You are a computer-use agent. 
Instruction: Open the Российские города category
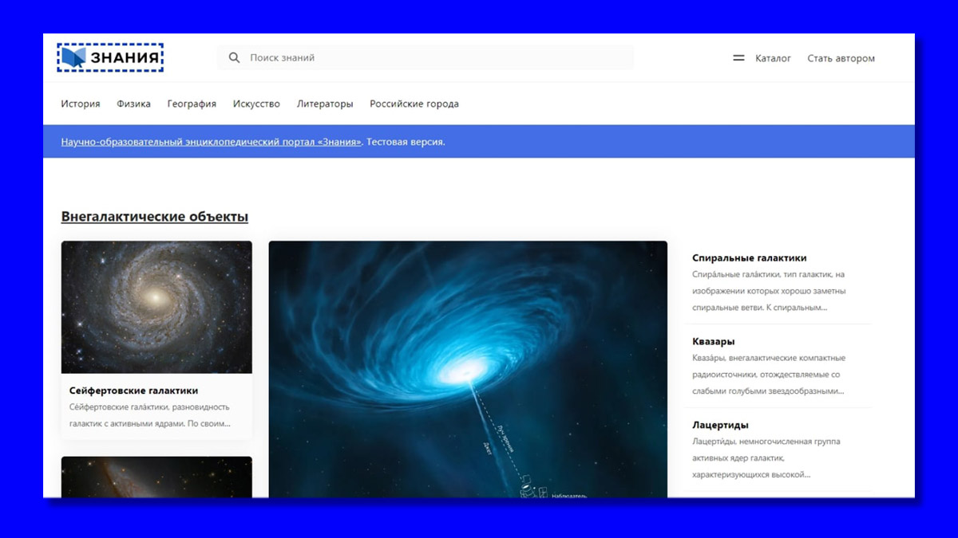point(414,104)
